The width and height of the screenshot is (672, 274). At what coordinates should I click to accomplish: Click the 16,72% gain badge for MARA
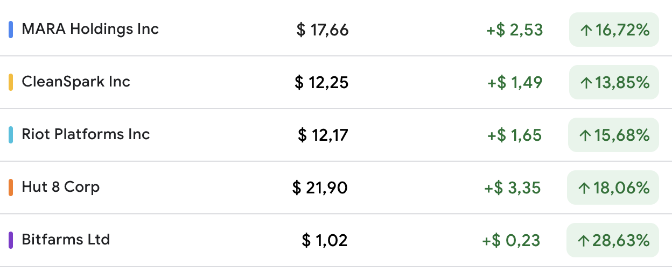(614, 30)
